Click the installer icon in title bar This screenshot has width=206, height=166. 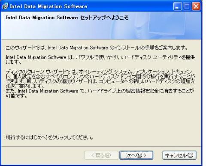coord(5,6)
